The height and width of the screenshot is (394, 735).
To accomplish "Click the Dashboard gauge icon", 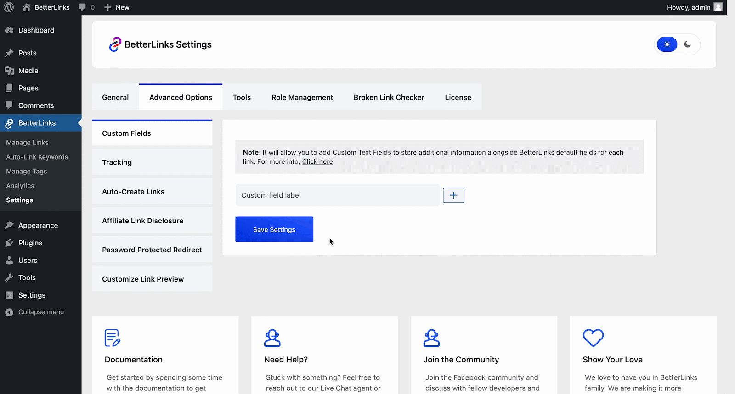I will click(9, 30).
